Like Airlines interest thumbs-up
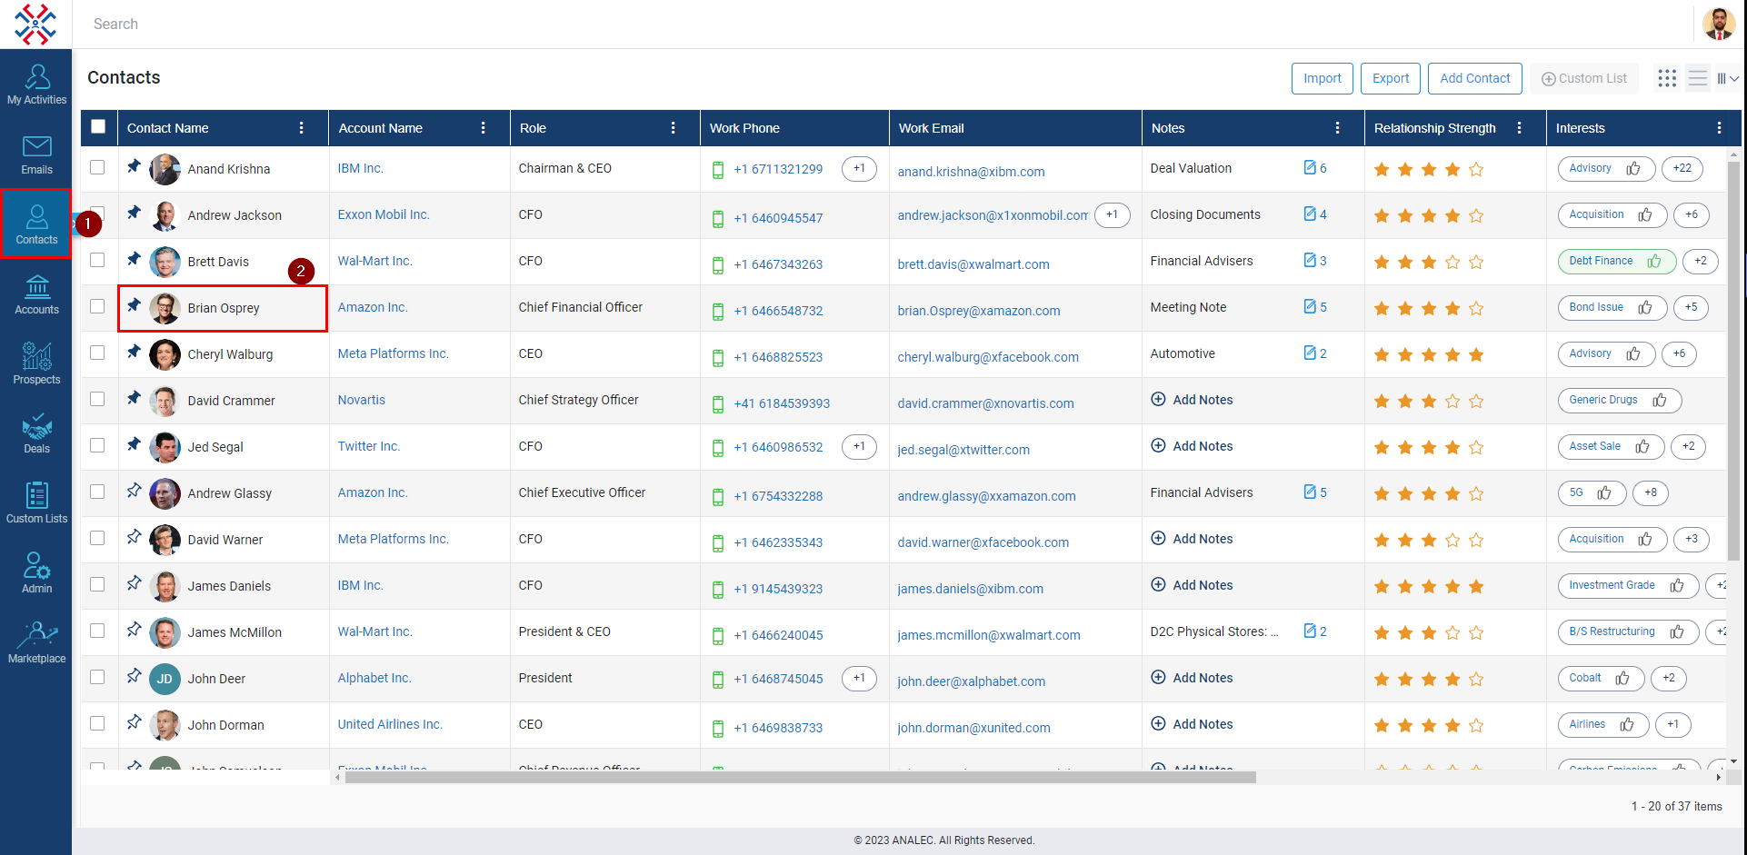The height and width of the screenshot is (855, 1747). pos(1627,724)
